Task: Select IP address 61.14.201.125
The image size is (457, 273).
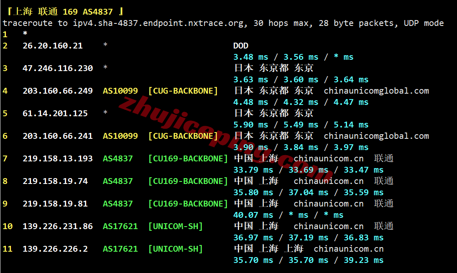Action: pyautogui.click(x=55, y=113)
